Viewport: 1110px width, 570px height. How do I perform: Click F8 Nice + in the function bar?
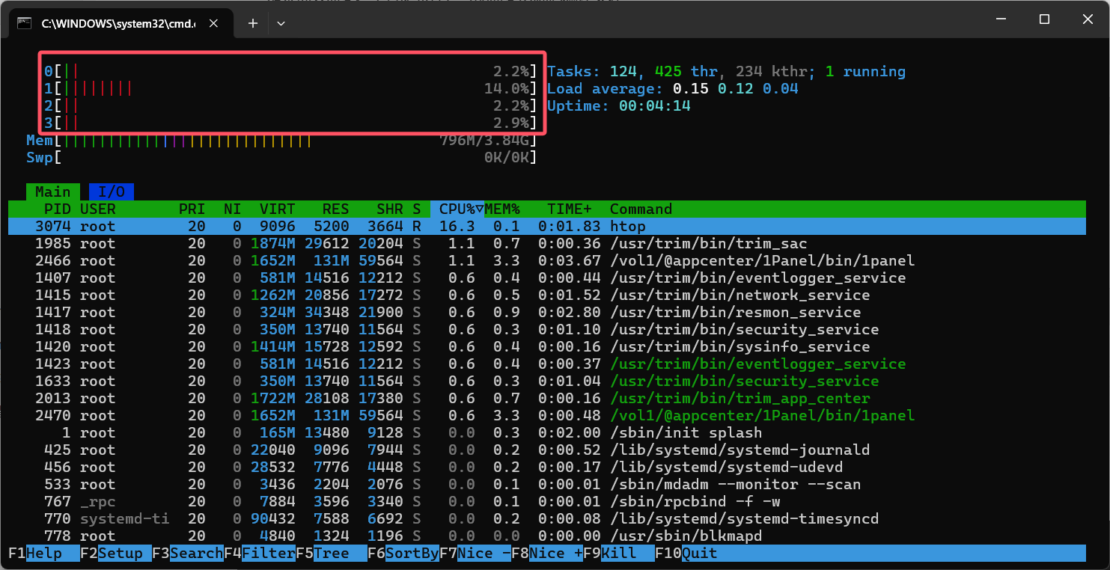[547, 553]
